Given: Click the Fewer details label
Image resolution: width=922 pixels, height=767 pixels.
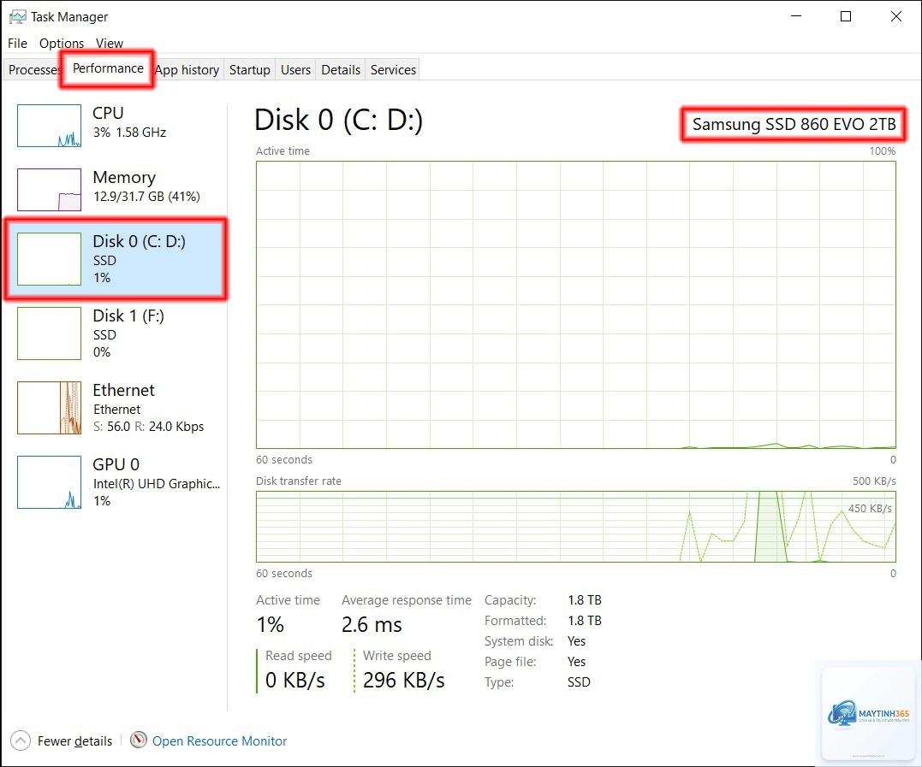Looking at the screenshot, I should (x=74, y=741).
